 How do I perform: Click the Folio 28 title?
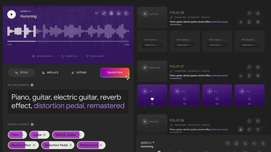tap(177, 13)
